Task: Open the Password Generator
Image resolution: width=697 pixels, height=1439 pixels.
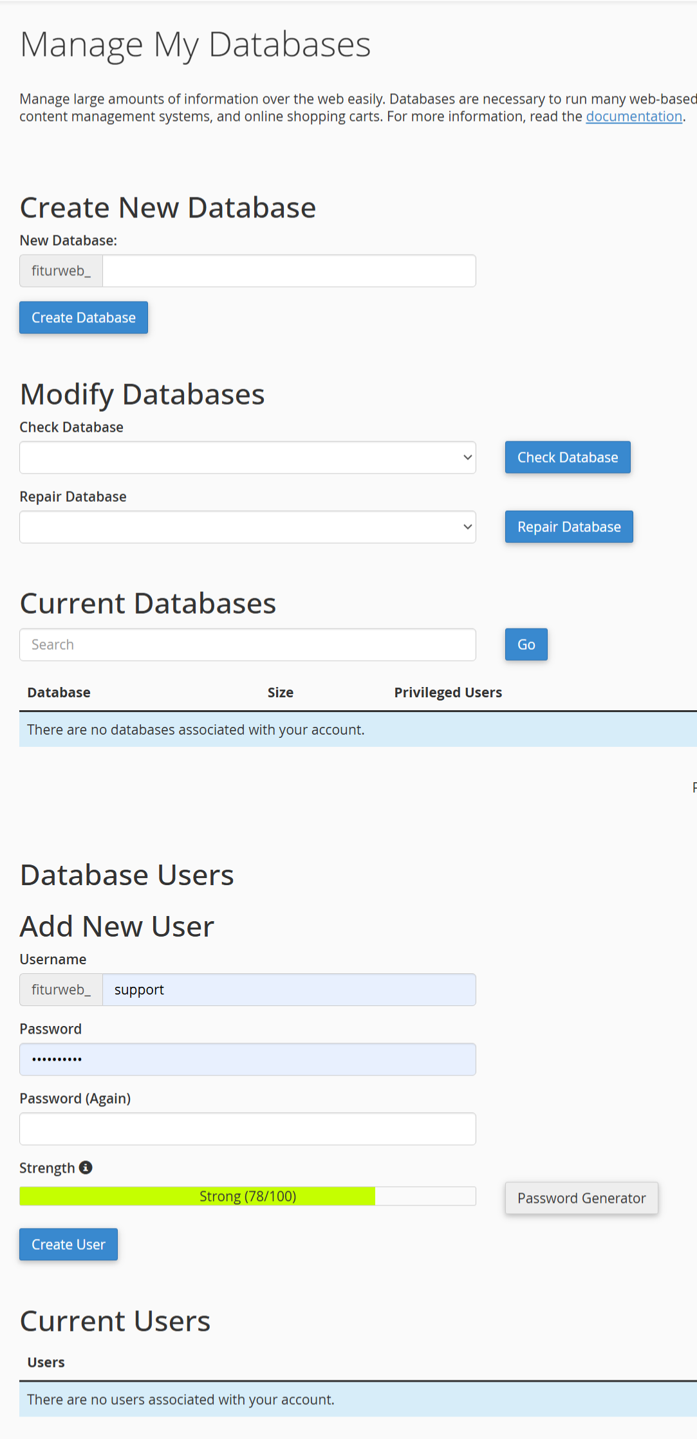Action: 582,1198
